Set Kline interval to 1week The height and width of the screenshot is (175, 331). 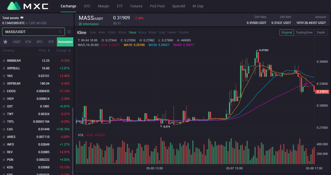(x=171, y=33)
